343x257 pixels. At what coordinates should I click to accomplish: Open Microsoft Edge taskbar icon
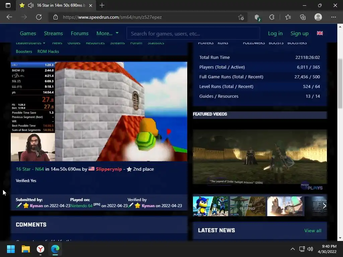point(55,249)
